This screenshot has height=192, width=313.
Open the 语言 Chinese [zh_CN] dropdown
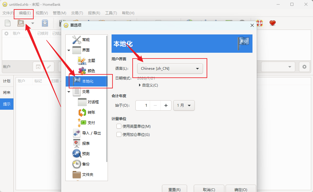(170, 69)
